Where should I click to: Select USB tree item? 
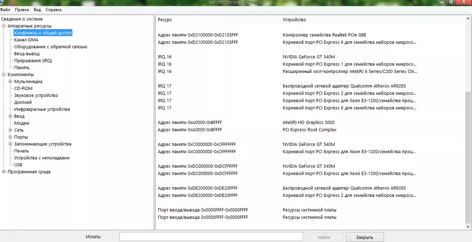(x=18, y=165)
